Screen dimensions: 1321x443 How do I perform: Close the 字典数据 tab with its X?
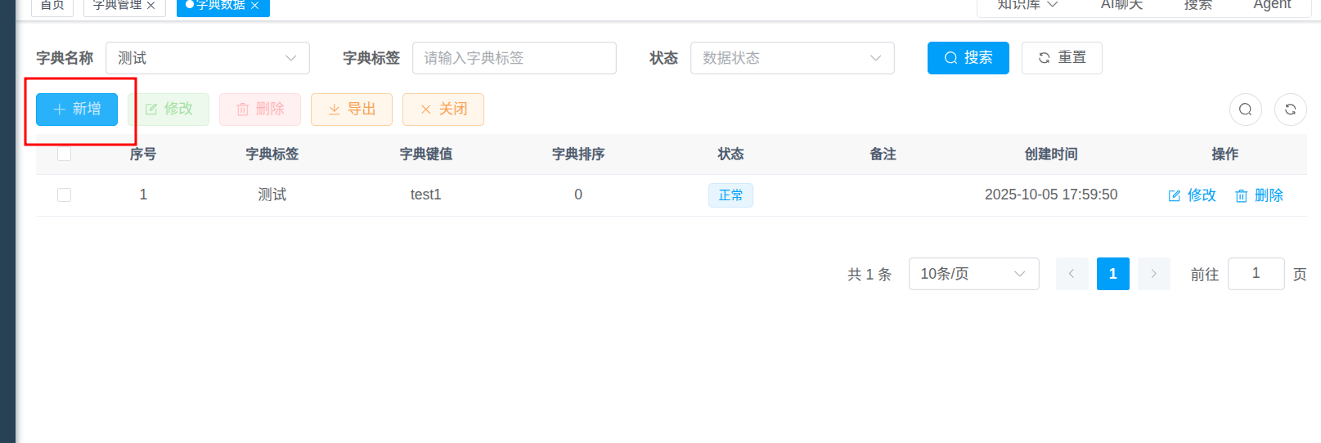point(255,6)
